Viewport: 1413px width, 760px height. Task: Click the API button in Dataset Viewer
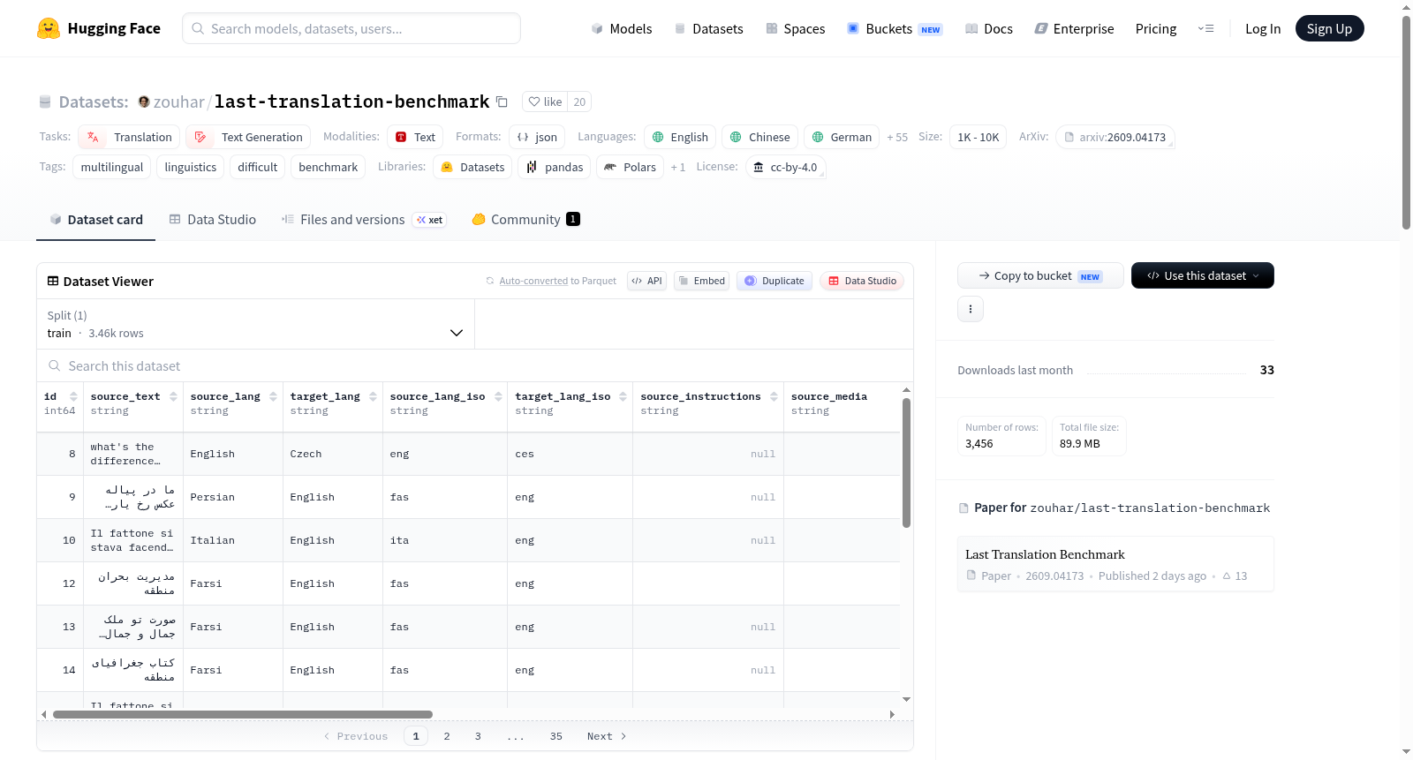point(646,281)
